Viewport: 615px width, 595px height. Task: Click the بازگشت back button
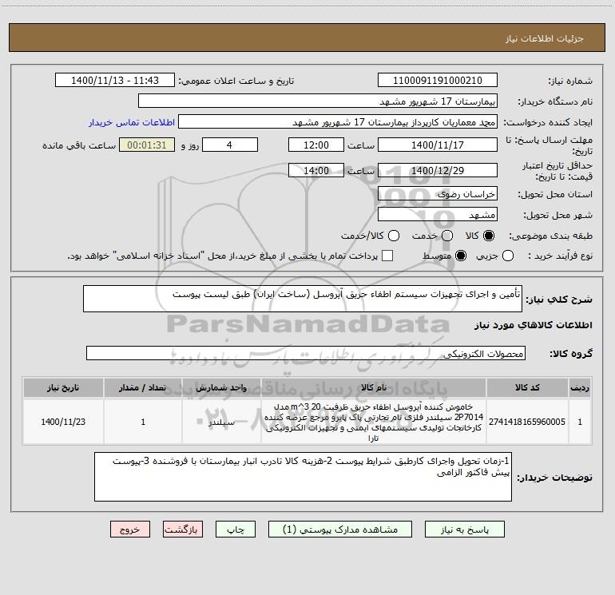click(x=183, y=529)
